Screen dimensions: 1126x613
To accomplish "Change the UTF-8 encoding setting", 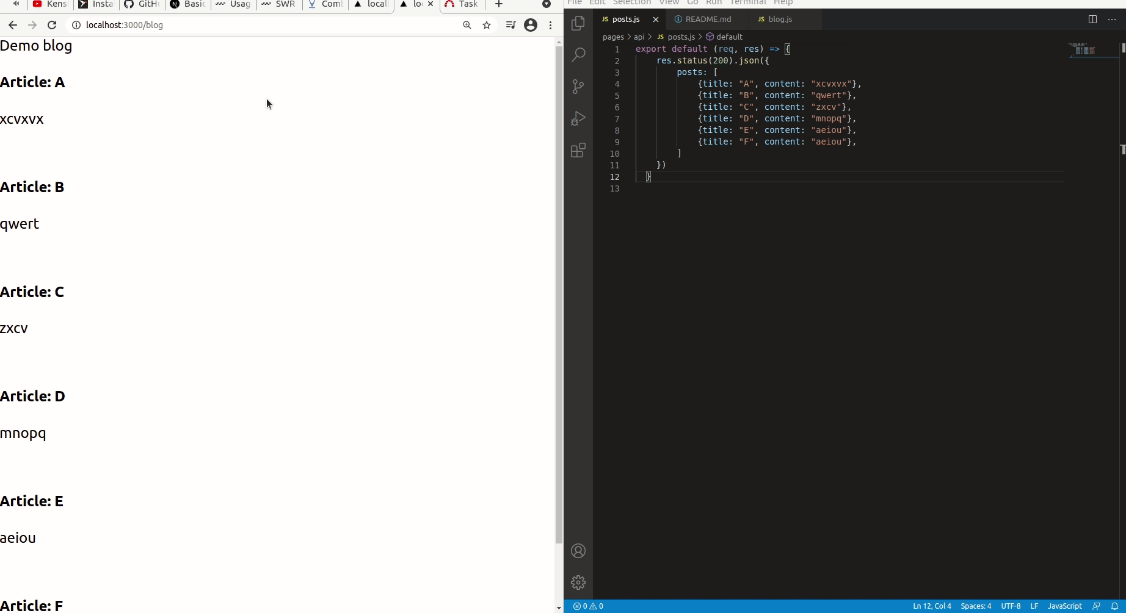I will pyautogui.click(x=1011, y=606).
